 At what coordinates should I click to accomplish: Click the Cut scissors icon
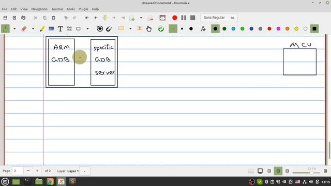click(x=36, y=18)
